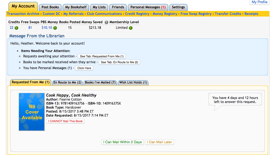Open the Transaction Archive link

coord(23,14)
